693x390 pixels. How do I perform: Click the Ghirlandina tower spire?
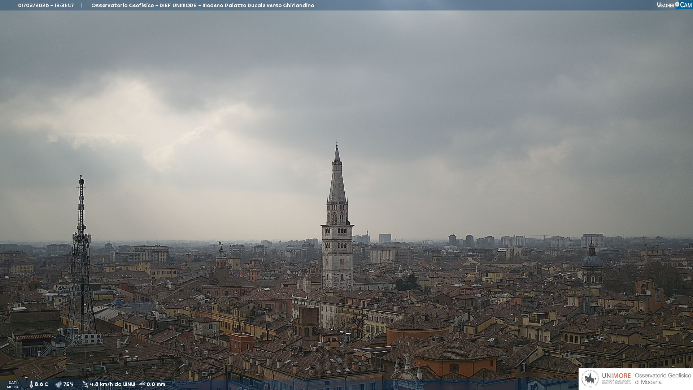tap(337, 181)
